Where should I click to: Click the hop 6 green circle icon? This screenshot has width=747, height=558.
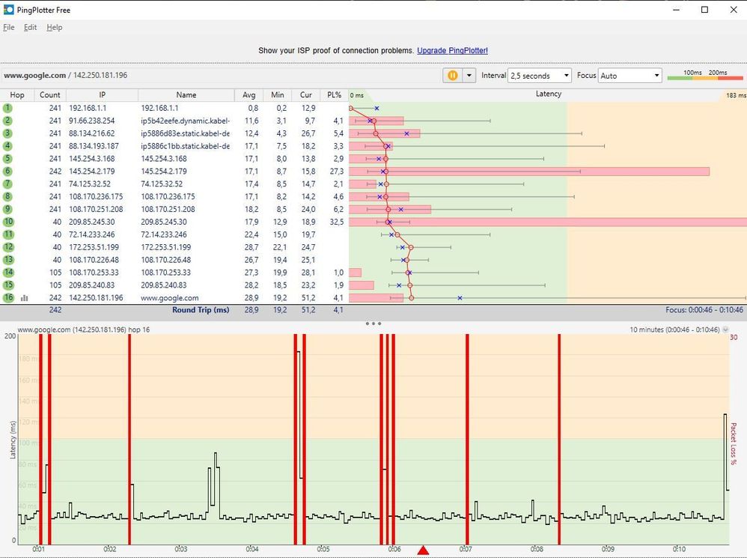click(x=7, y=171)
